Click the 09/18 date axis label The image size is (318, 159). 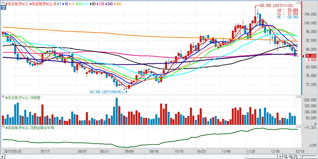point(154,151)
